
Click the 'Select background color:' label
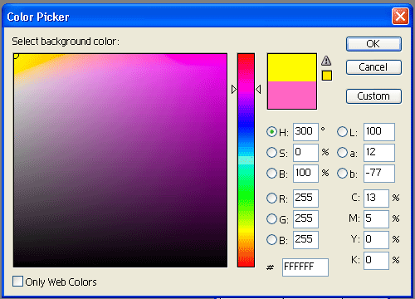click(66, 42)
